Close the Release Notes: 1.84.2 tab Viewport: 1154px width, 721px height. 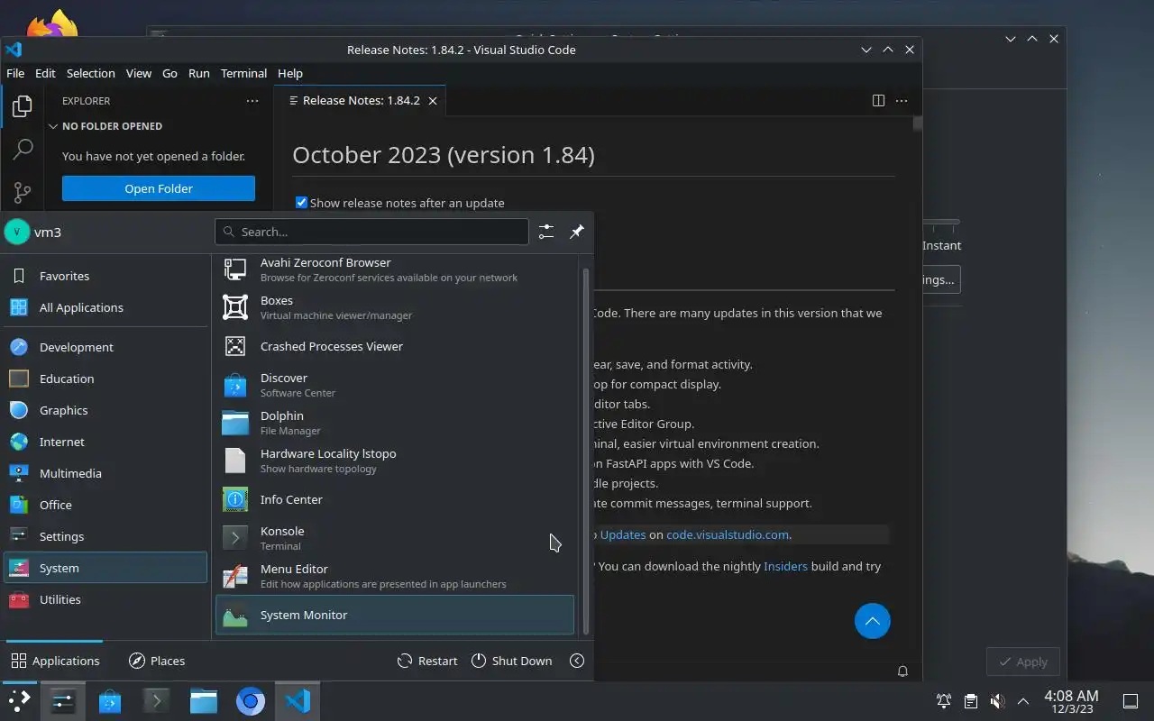point(433,101)
